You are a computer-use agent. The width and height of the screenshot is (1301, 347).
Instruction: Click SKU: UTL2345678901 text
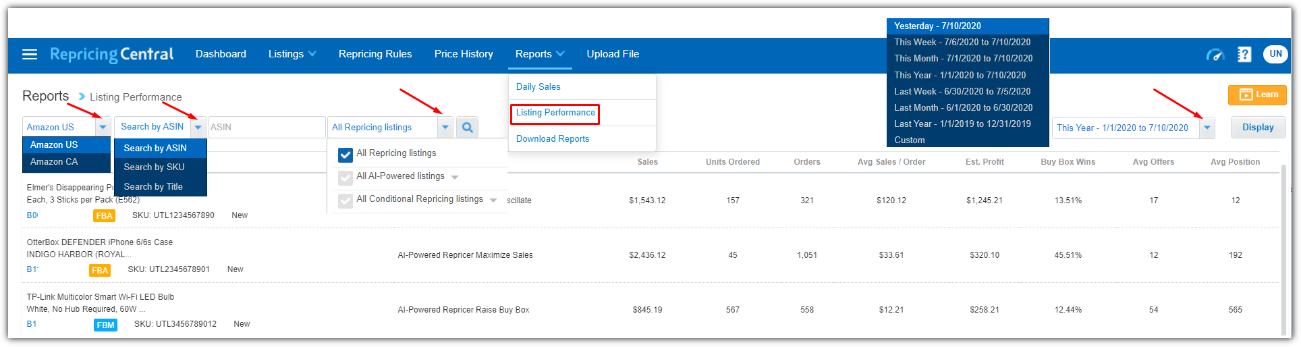(x=169, y=269)
